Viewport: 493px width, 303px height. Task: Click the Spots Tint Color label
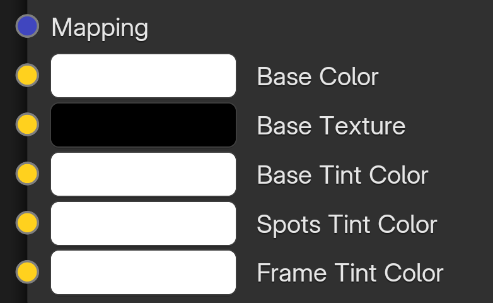click(347, 224)
